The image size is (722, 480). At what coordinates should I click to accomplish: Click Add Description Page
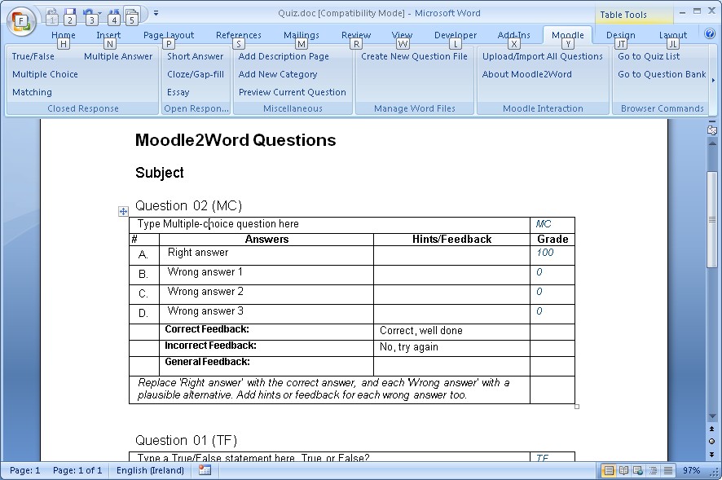coord(284,56)
